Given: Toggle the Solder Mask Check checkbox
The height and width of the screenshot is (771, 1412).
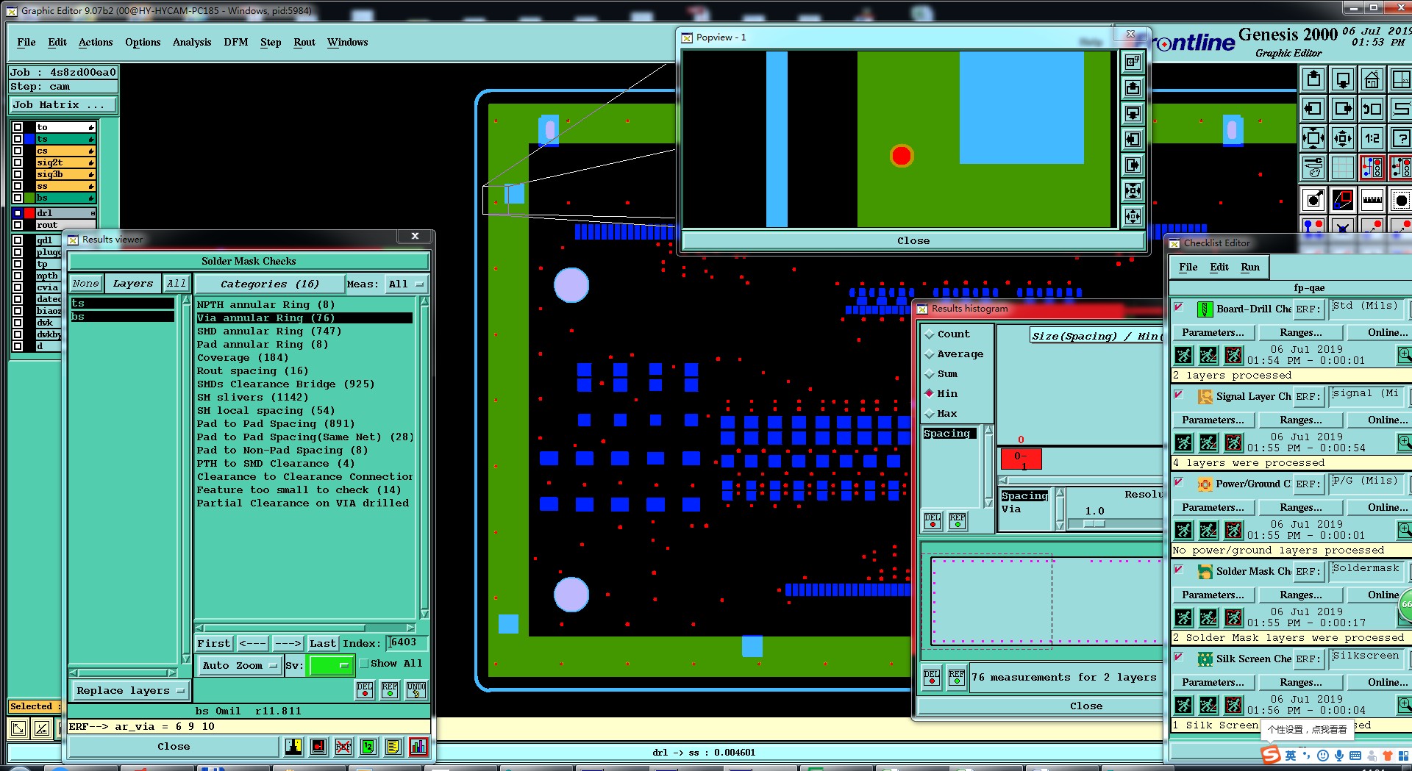Looking at the screenshot, I should pos(1179,570).
